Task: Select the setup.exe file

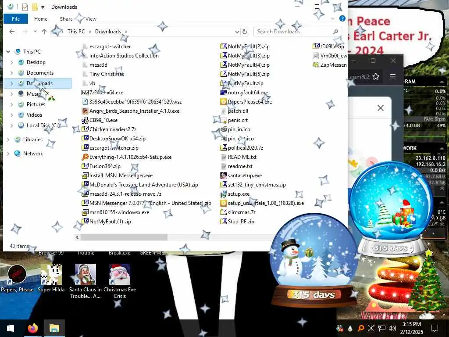Action: [235, 194]
